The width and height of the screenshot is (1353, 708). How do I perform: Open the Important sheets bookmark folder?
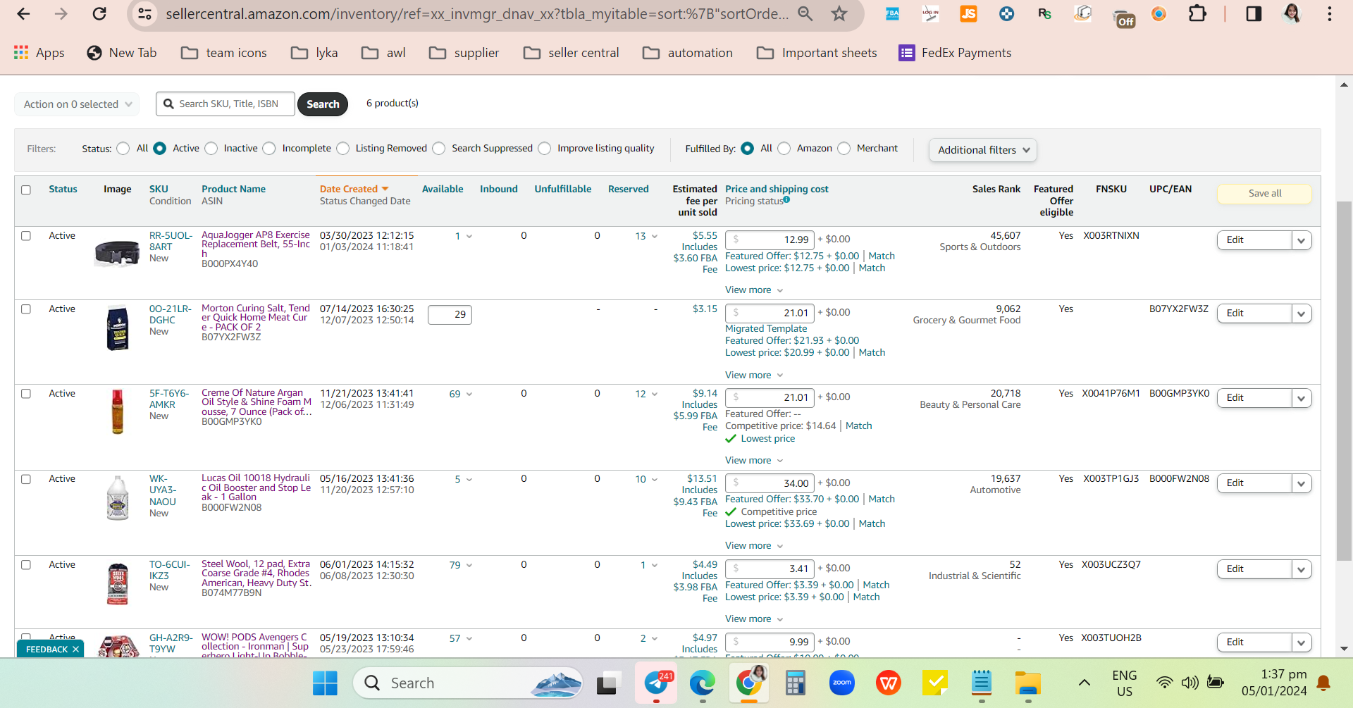click(x=817, y=53)
